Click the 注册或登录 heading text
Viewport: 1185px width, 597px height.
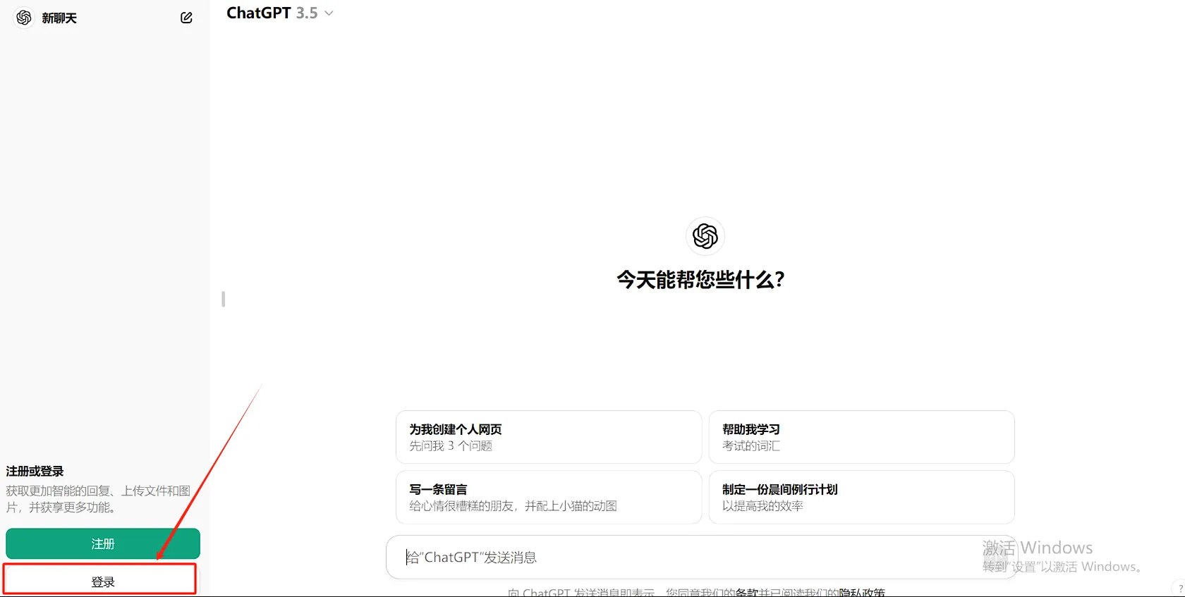pos(35,471)
